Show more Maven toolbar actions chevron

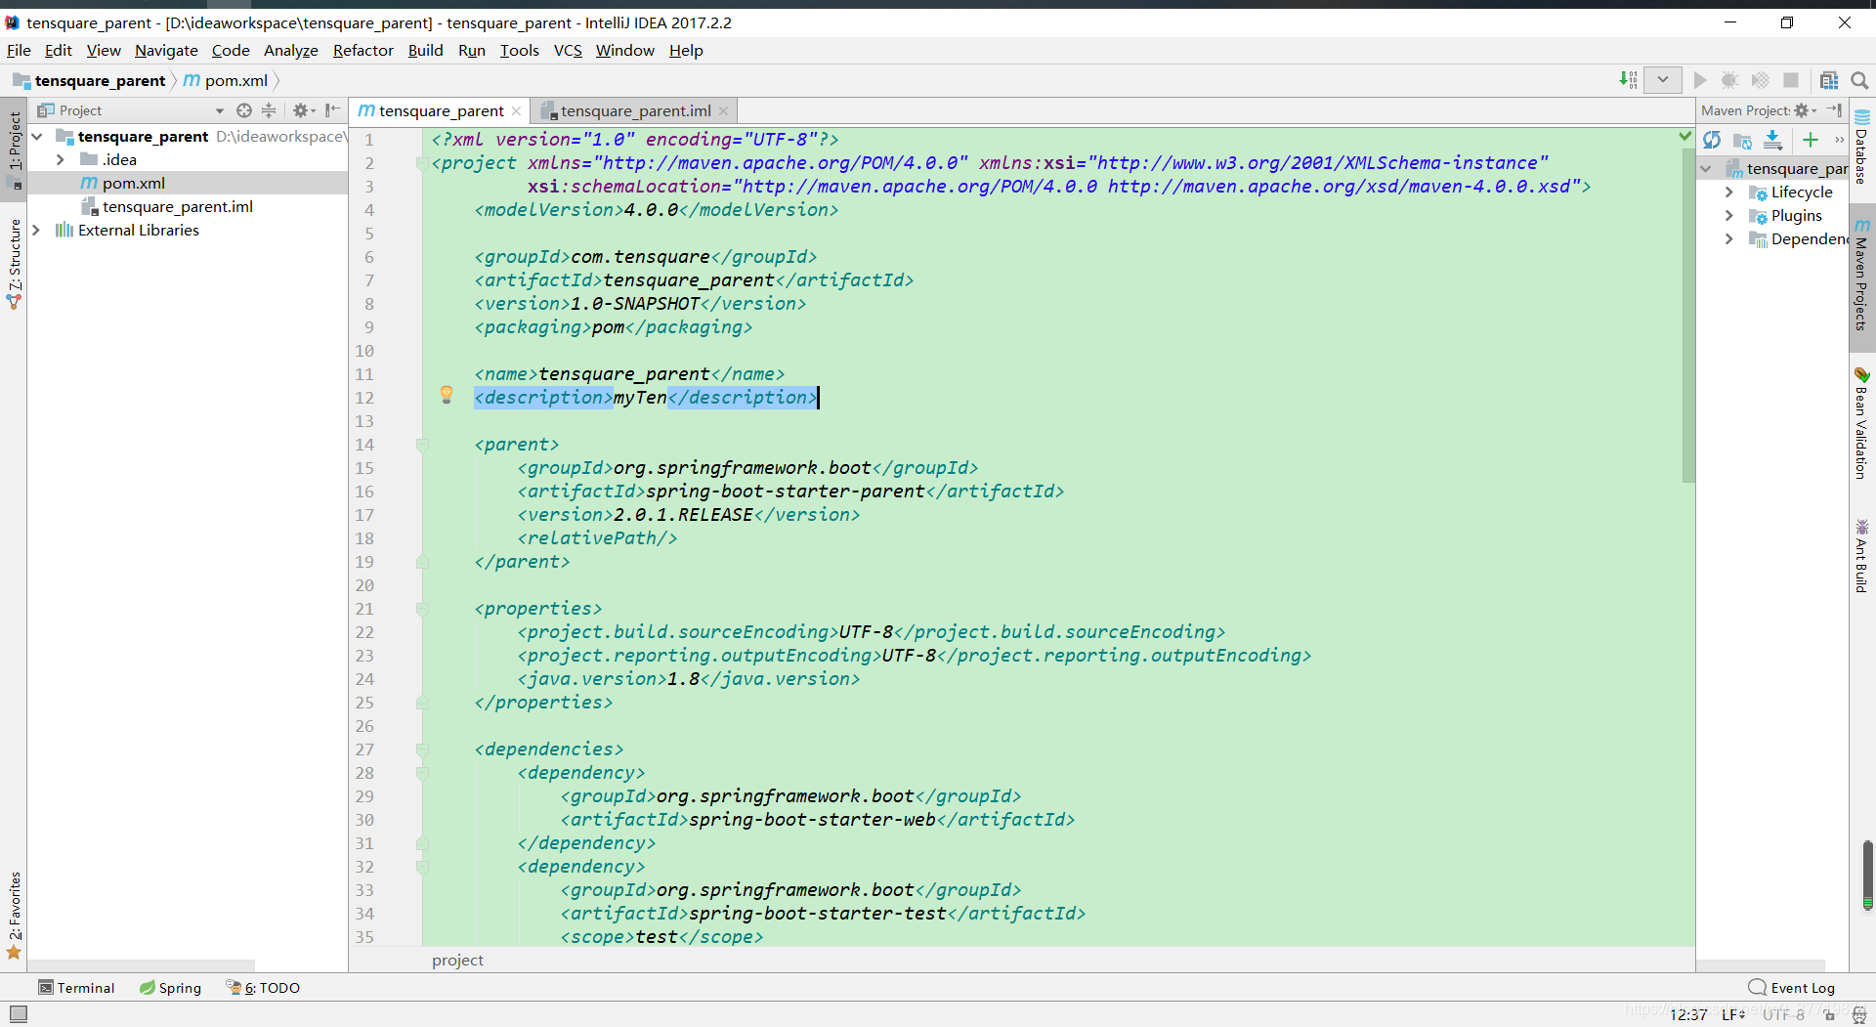tap(1839, 141)
